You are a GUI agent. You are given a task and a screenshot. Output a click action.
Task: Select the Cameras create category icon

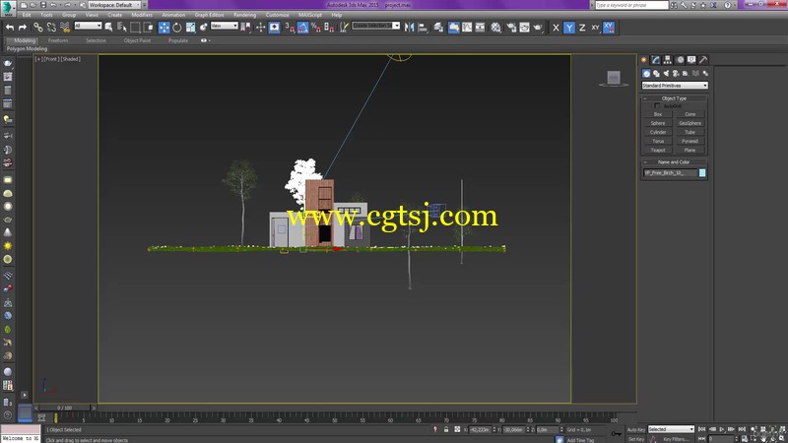pyautogui.click(x=676, y=73)
